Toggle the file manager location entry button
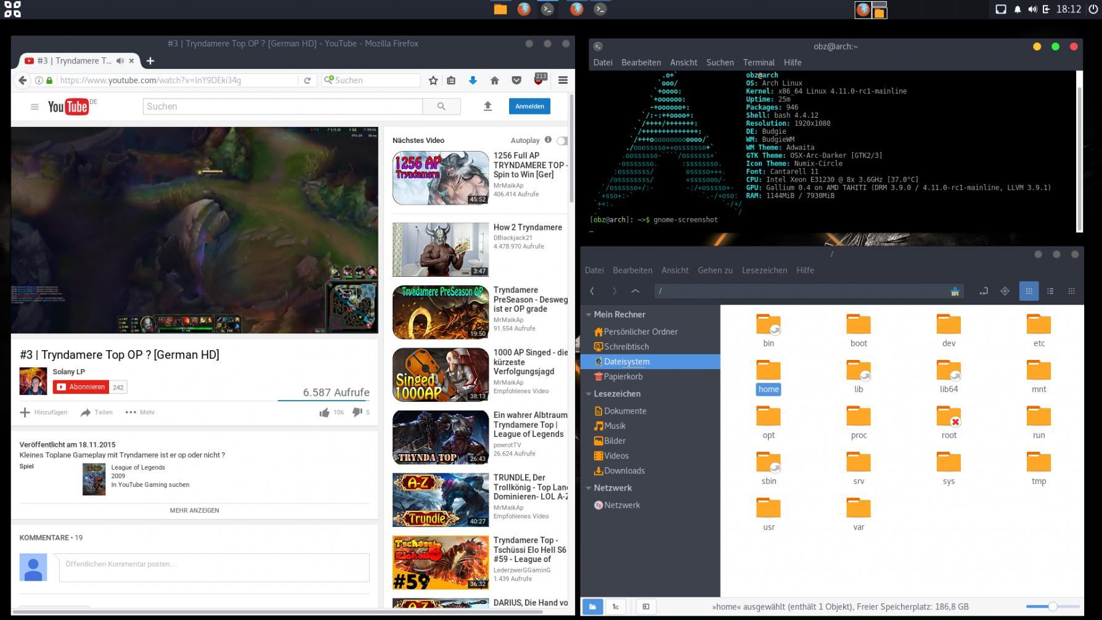This screenshot has width=1102, height=620. tap(983, 291)
